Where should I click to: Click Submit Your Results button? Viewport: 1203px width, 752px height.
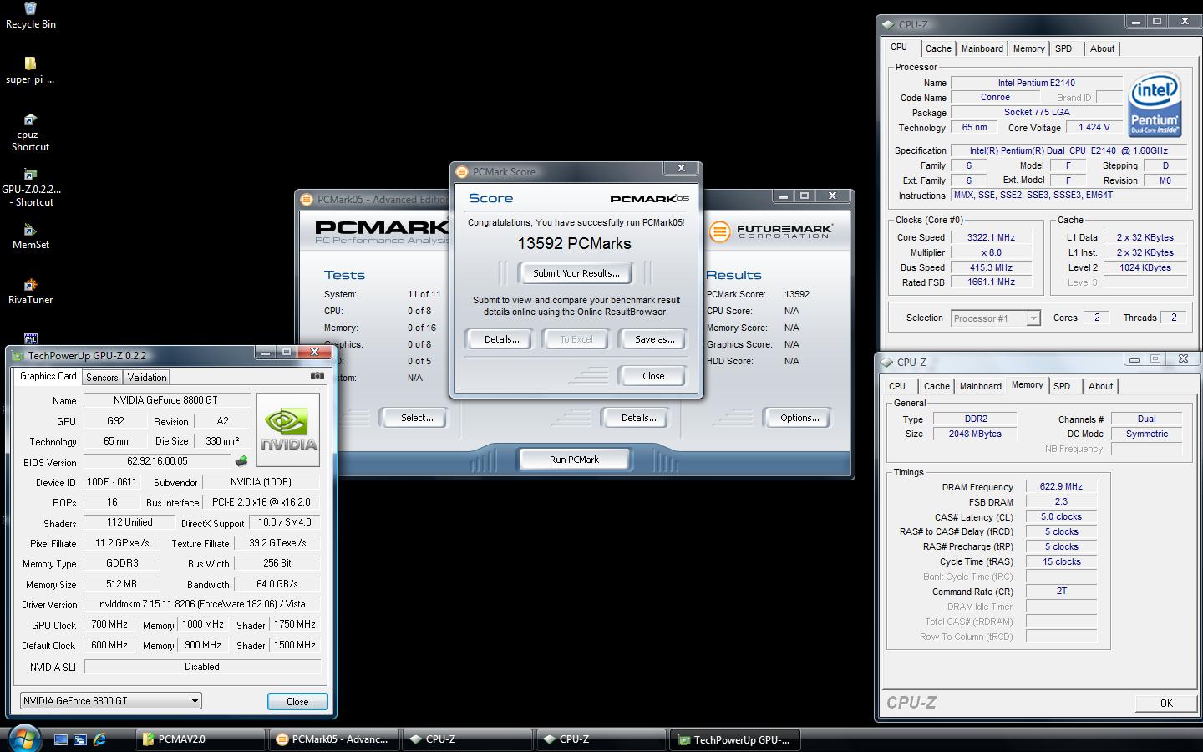576,273
